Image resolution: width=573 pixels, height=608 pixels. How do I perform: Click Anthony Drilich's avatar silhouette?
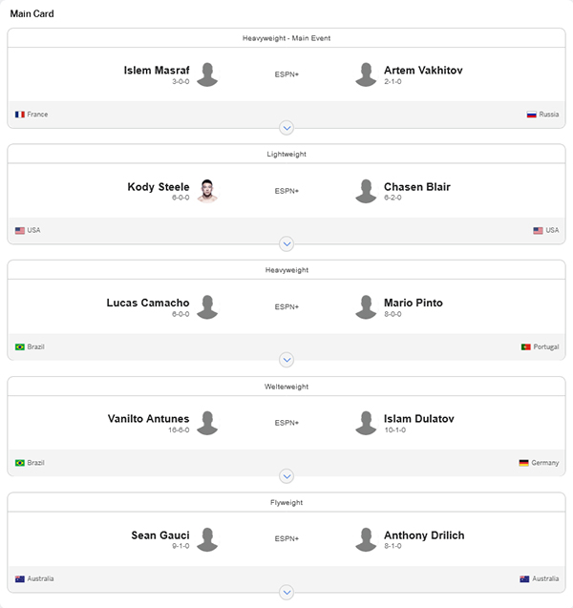pyautogui.click(x=366, y=539)
